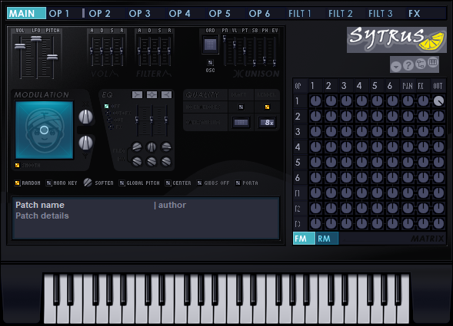
Task: Select the EQ high-shelf band type icon
Action: (167, 94)
